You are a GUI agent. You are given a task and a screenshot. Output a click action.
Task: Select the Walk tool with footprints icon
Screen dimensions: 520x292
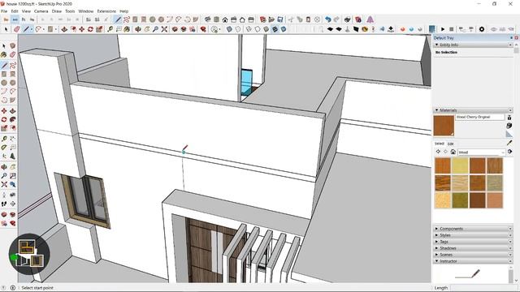click(x=4, y=204)
